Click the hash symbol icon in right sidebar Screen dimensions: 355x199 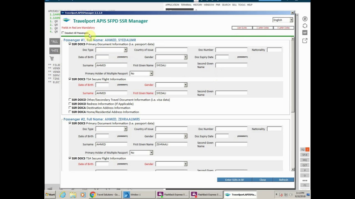coord(305,19)
